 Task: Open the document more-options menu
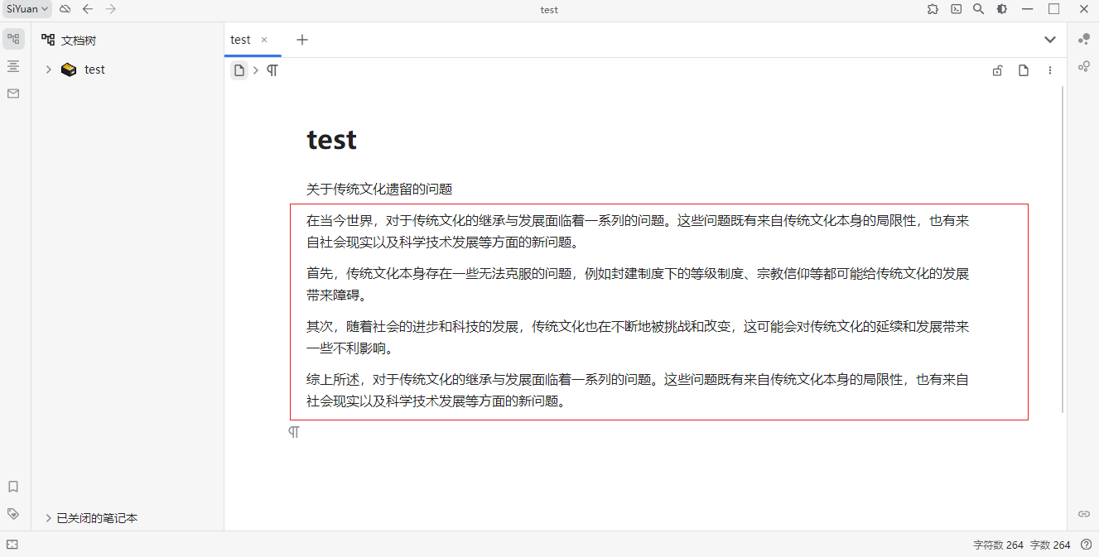[x=1050, y=71]
